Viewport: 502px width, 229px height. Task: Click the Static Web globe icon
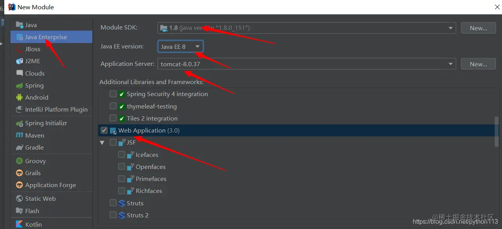(x=19, y=198)
